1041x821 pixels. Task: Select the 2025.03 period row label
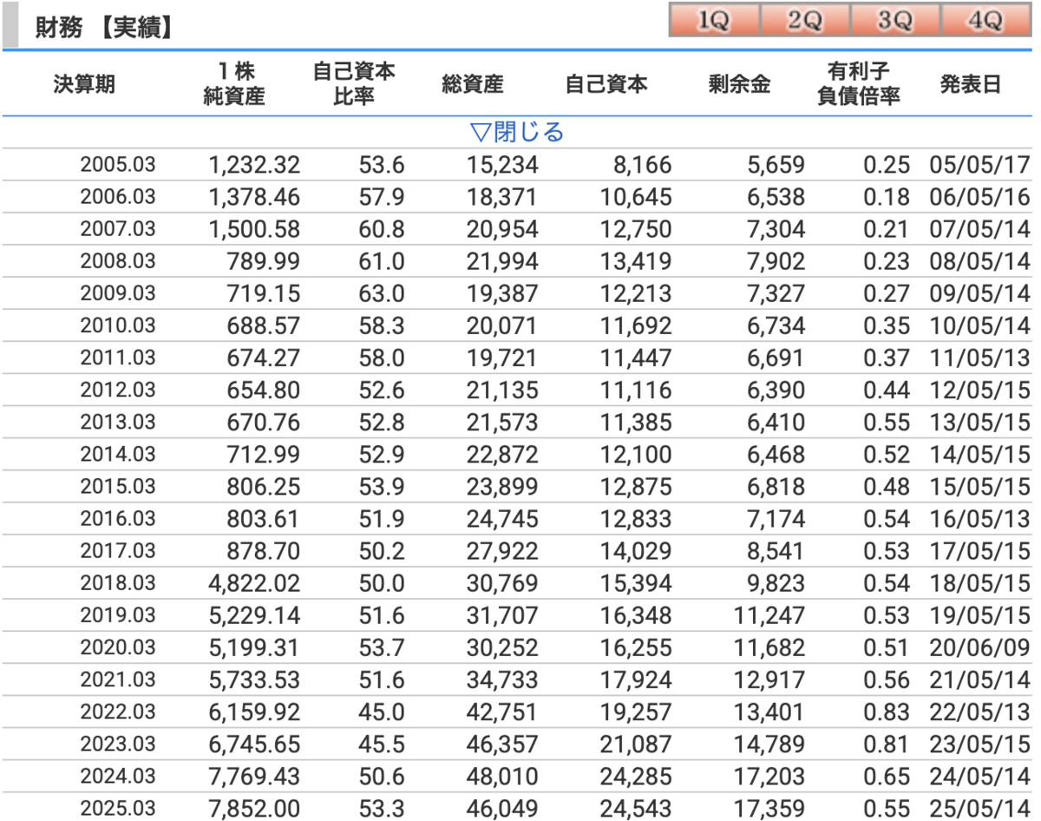[x=118, y=808]
